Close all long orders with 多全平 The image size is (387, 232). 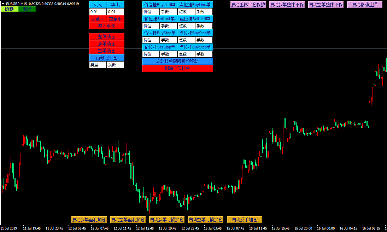click(x=98, y=19)
